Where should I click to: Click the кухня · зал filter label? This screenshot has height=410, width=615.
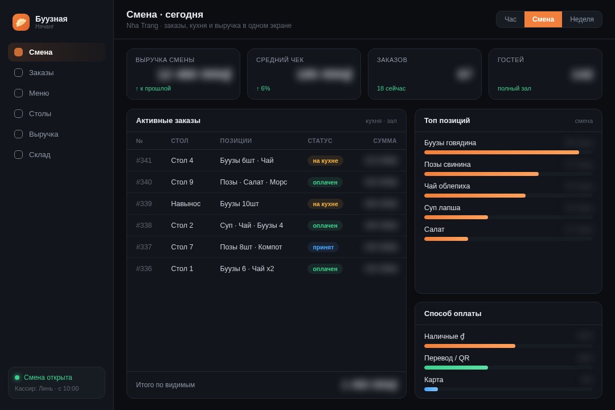coord(381,121)
